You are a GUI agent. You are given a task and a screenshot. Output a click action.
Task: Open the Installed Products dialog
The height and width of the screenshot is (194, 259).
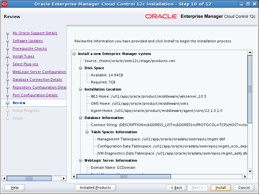click(96, 188)
